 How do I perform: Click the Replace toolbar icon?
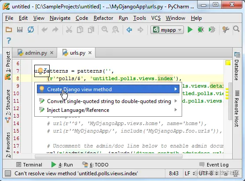coord(116,30)
